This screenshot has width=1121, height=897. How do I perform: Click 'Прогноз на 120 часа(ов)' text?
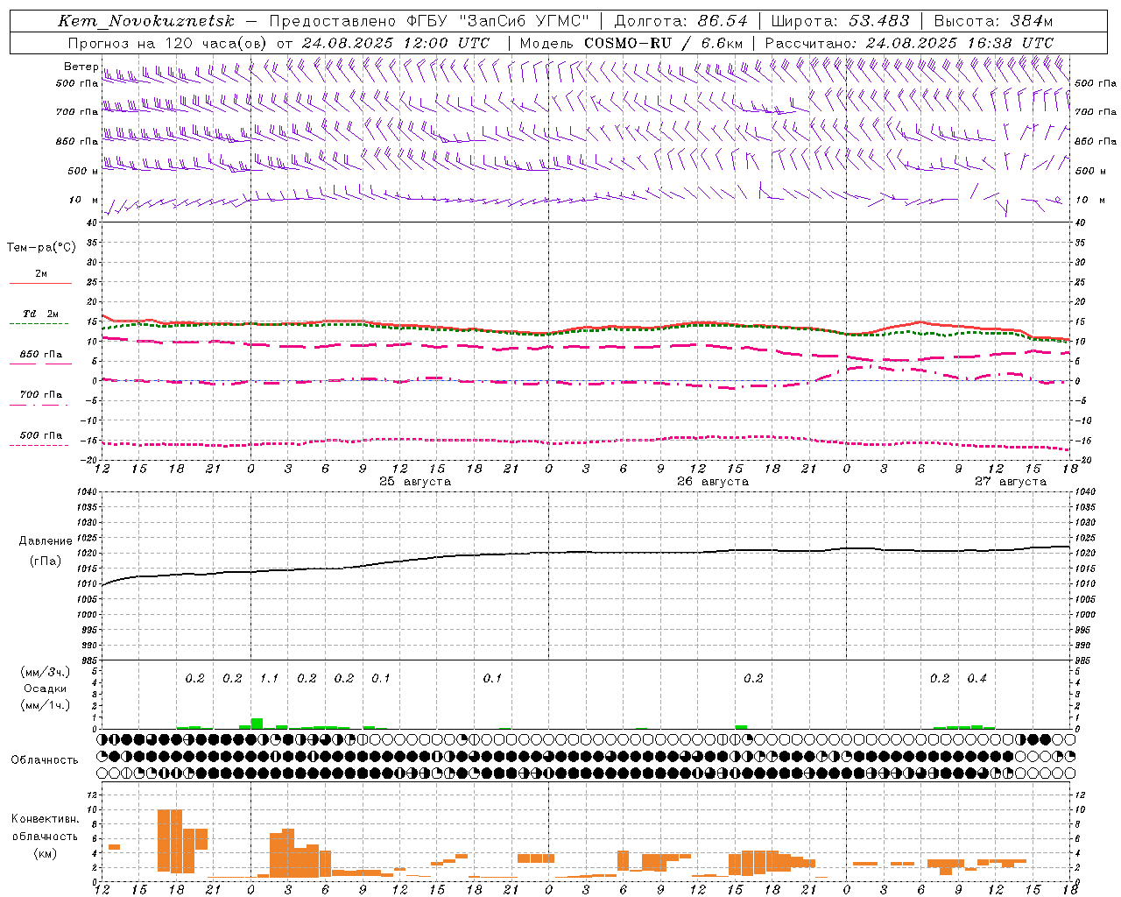[x=168, y=43]
